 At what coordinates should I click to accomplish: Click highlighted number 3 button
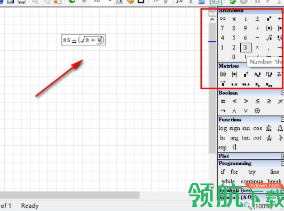(246, 48)
